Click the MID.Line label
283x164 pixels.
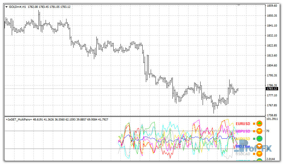coord(243,146)
